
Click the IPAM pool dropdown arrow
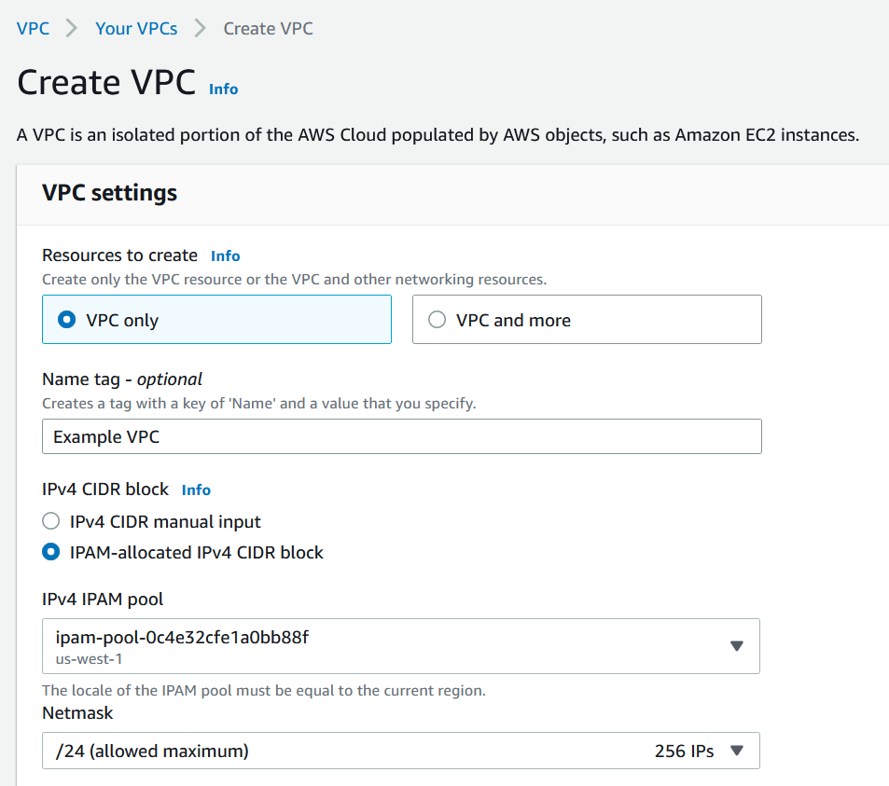[736, 645]
